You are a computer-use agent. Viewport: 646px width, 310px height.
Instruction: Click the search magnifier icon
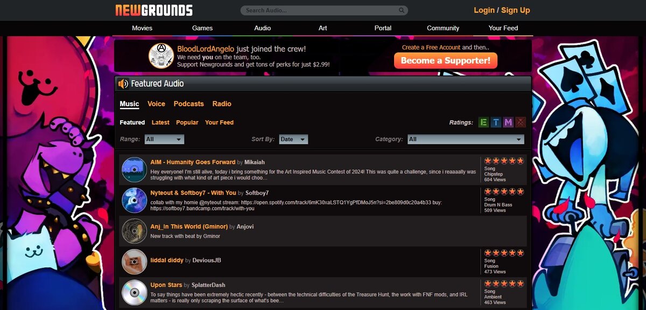[402, 10]
